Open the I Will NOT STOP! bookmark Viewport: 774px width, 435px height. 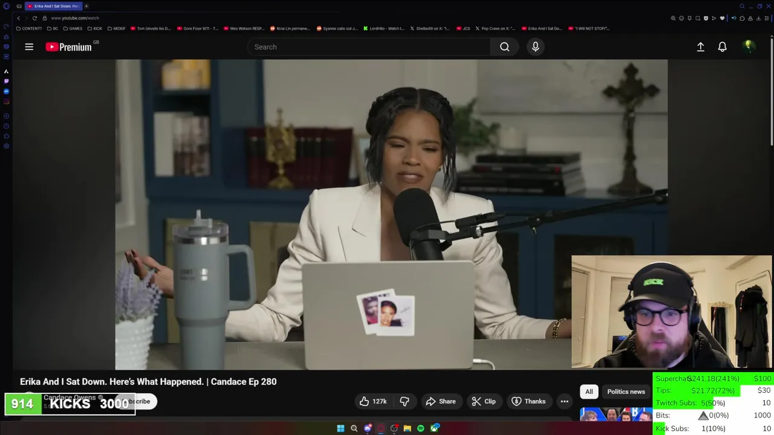(x=589, y=28)
